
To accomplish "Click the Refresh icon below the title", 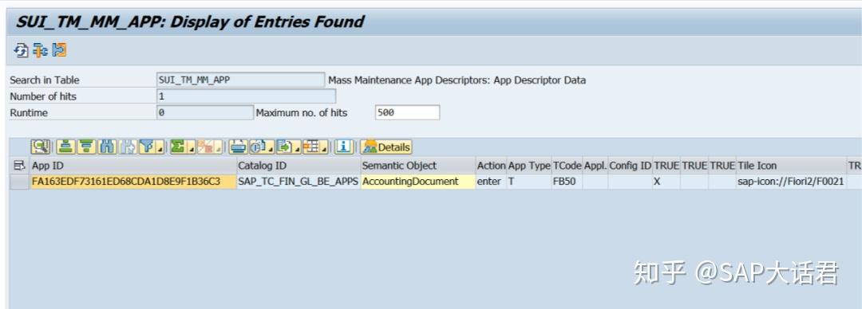I will (20, 50).
